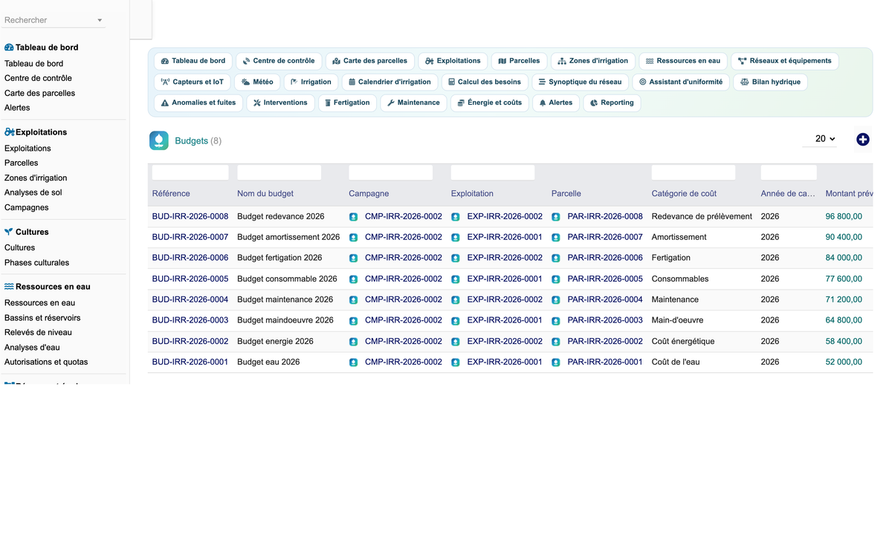Go to Centre de contrôle in sidebar
The width and height of the screenshot is (892, 552).
38,78
